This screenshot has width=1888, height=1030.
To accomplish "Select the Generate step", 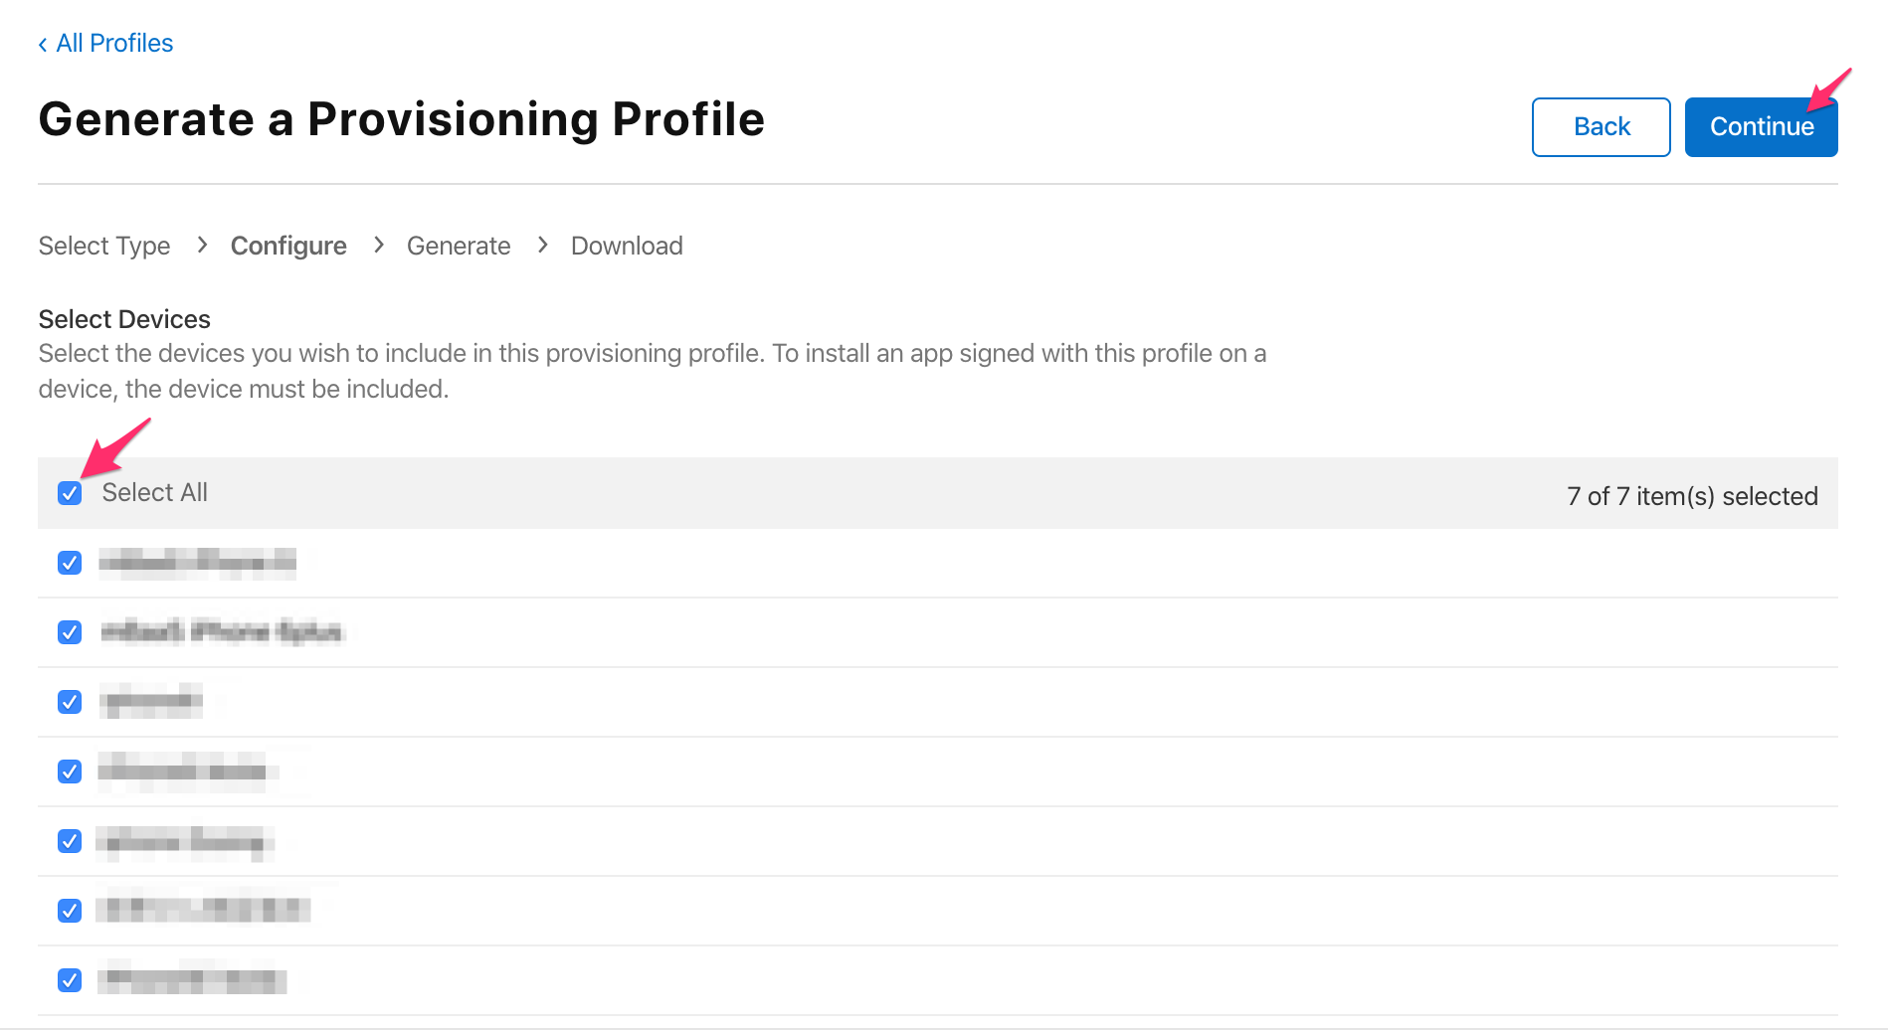I will (459, 246).
